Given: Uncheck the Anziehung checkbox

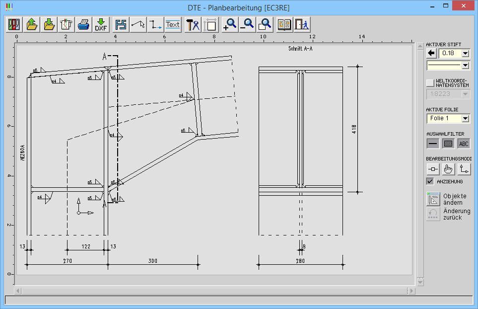Looking at the screenshot, I should tap(430, 181).
